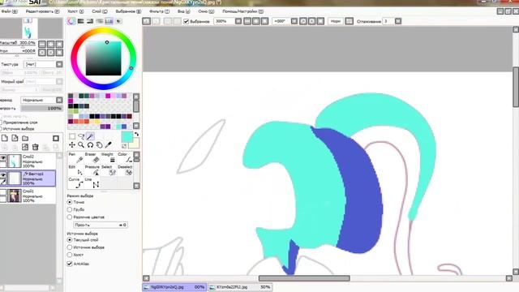Image resolution: width=519 pixels, height=292 pixels.
Task: Open the Помощь/Настройки menu
Action: [x=243, y=11]
